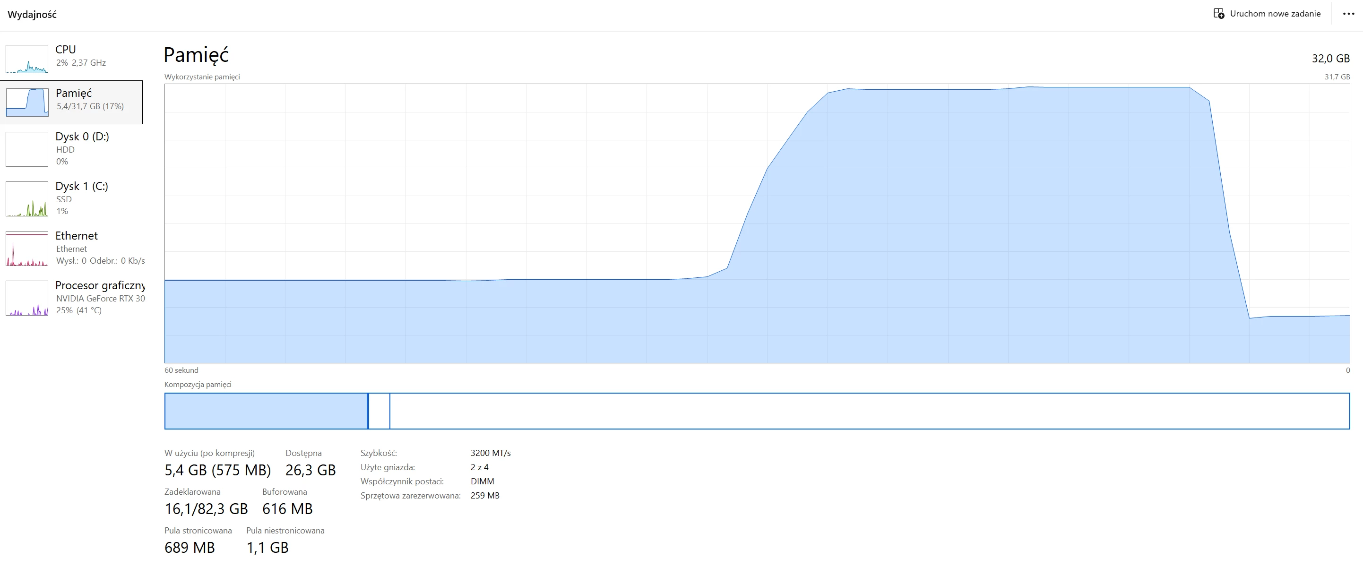Click the Ethernet sidebar label
This screenshot has width=1363, height=567.
pyautogui.click(x=76, y=235)
